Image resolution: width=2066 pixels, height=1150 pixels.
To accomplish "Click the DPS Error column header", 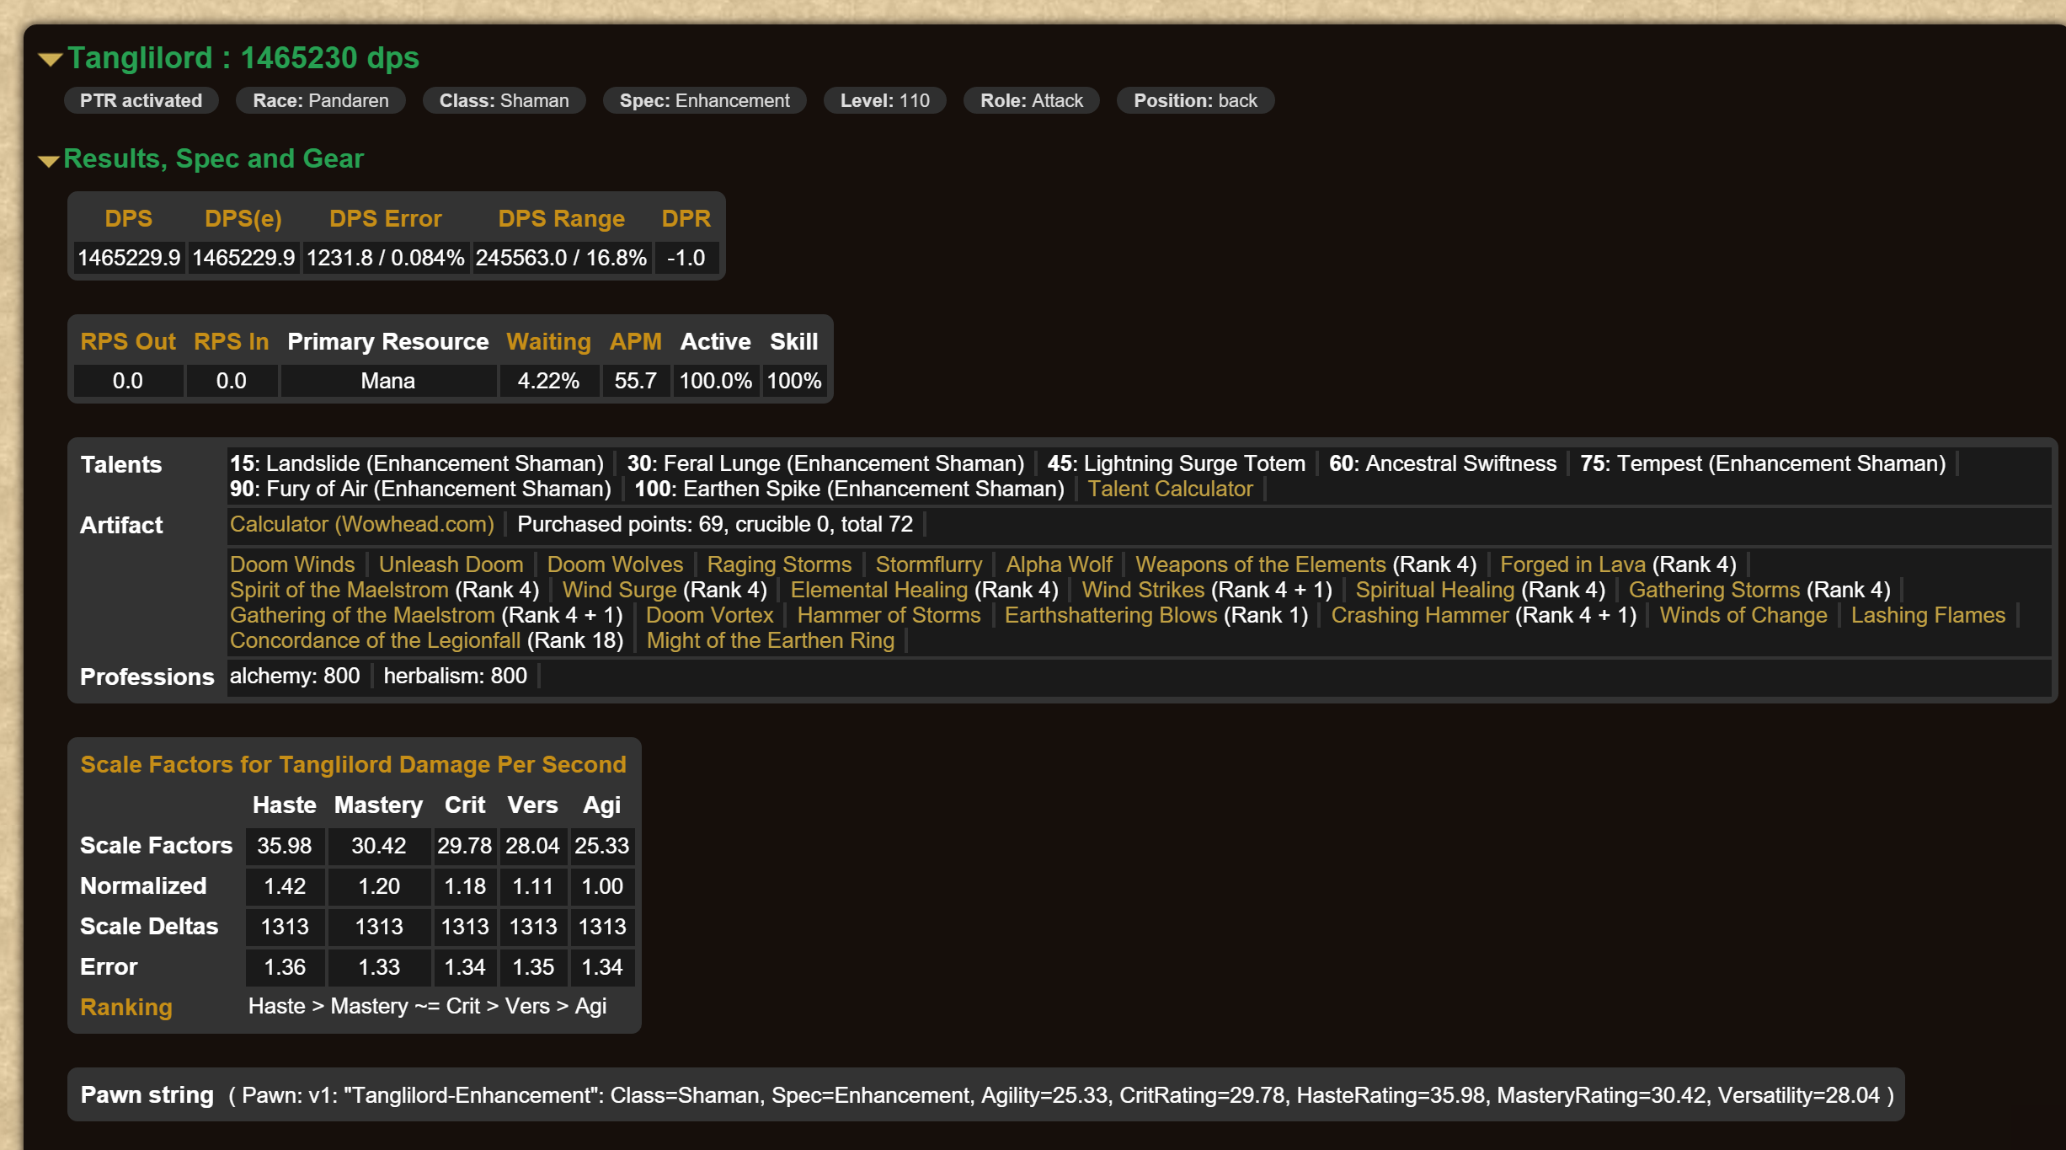I will tap(385, 218).
